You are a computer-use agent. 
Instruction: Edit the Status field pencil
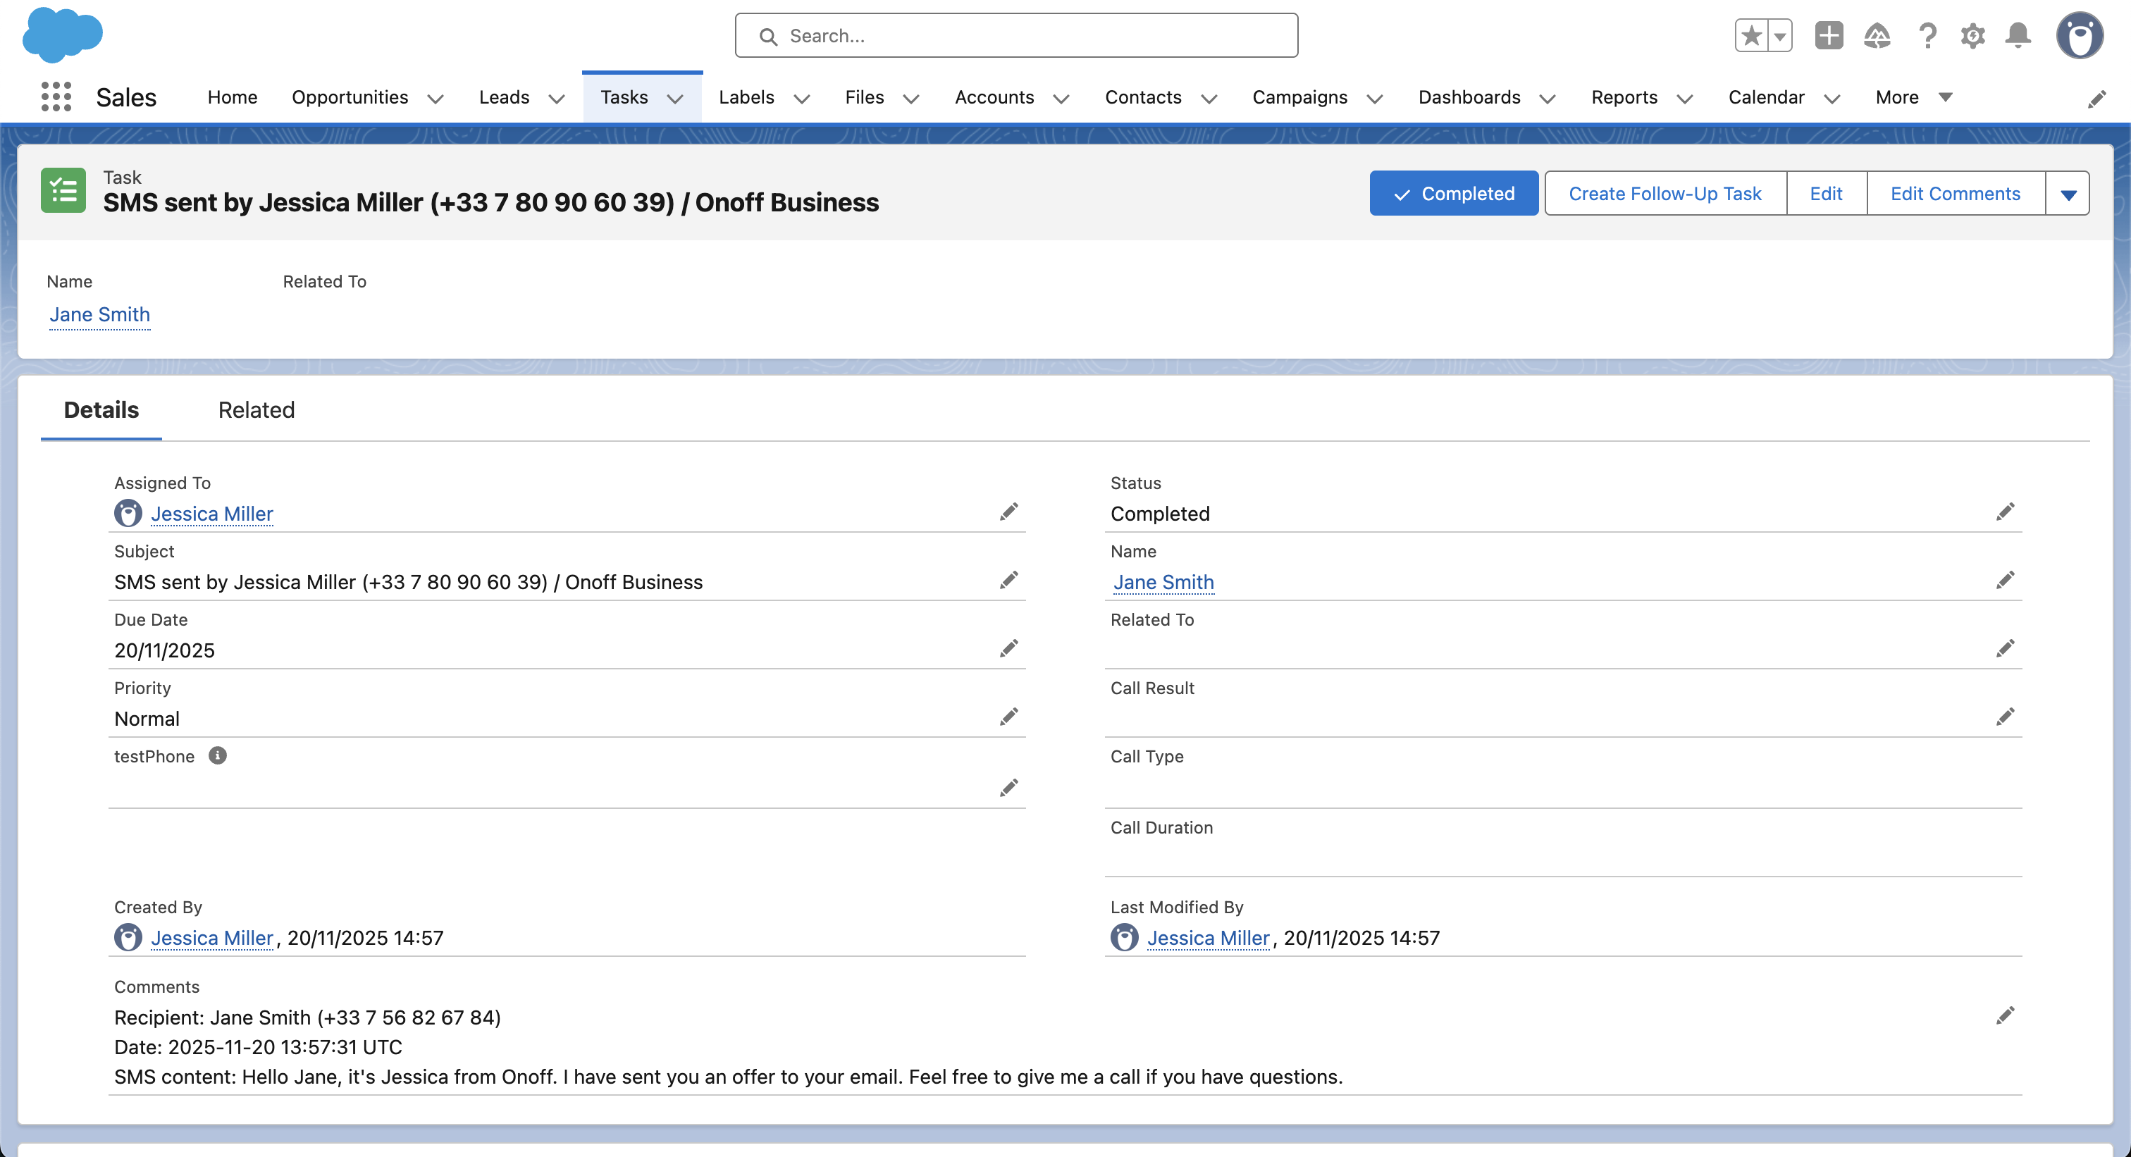(2006, 512)
